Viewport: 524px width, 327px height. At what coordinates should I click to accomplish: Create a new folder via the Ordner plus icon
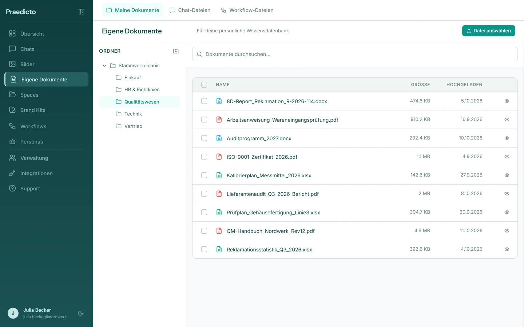(176, 51)
